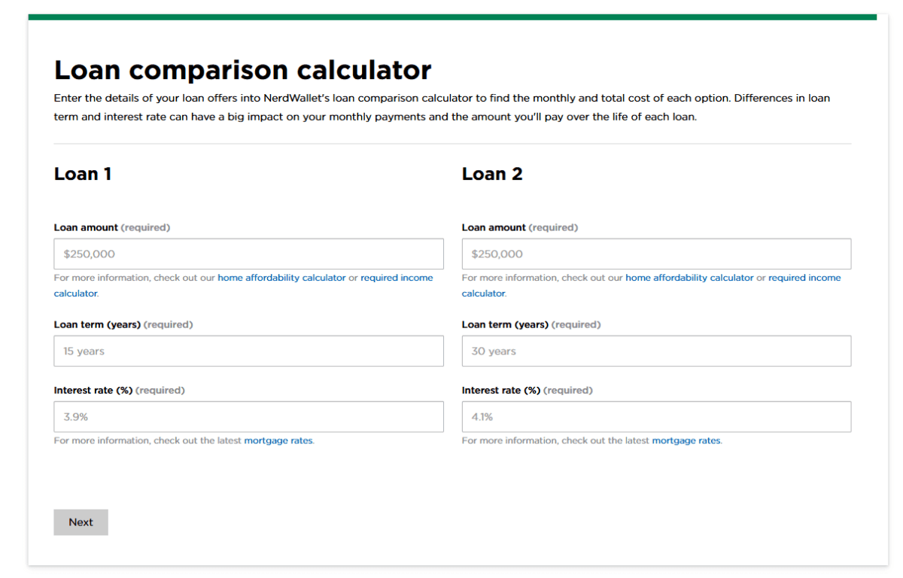The width and height of the screenshot is (903, 578).
Task: Click the Loan amount field for Loan 2
Action: [656, 254]
